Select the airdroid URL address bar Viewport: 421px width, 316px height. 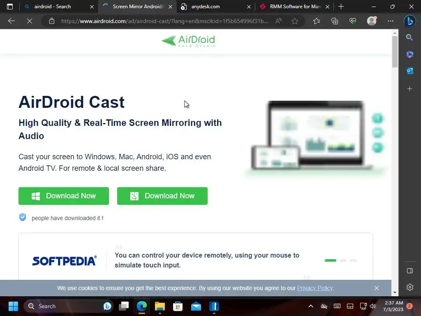click(x=164, y=21)
